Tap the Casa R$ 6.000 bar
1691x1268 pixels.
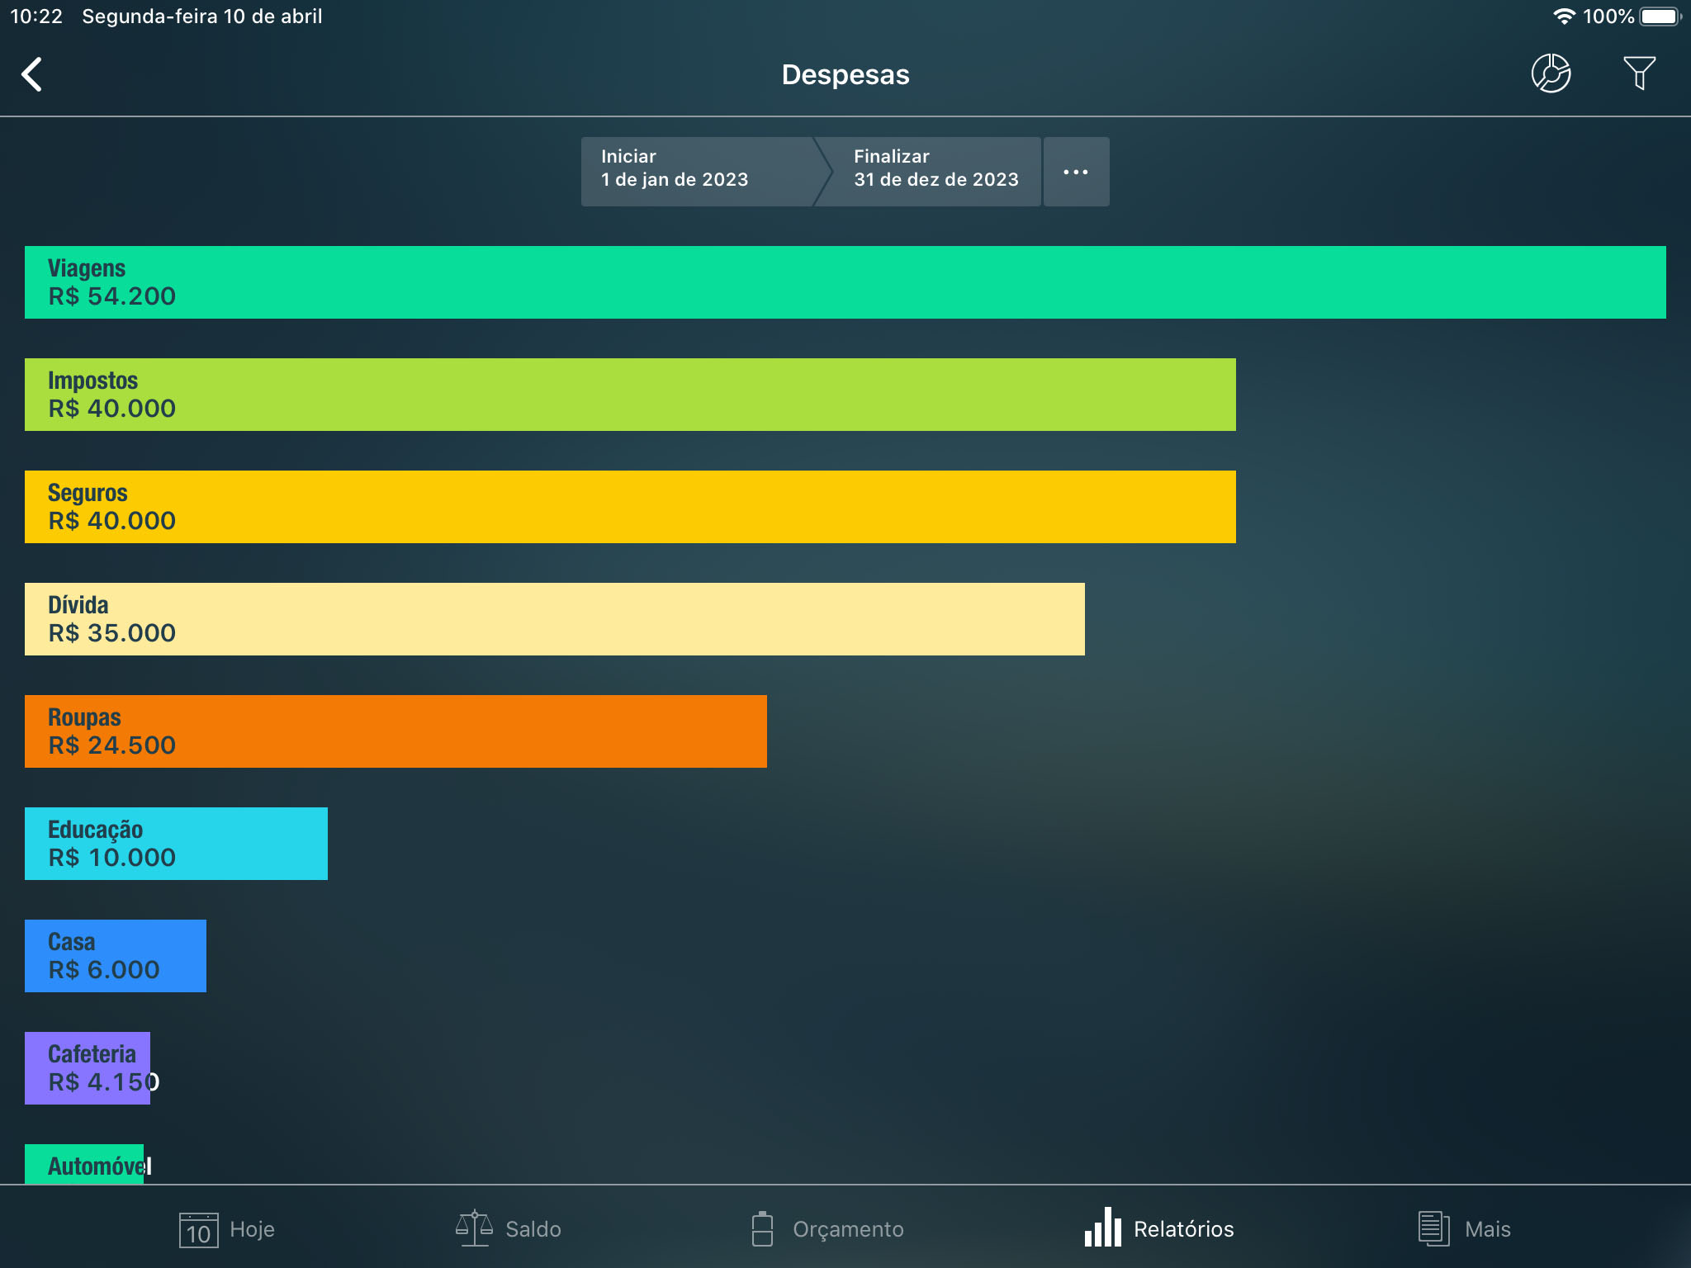tap(116, 956)
